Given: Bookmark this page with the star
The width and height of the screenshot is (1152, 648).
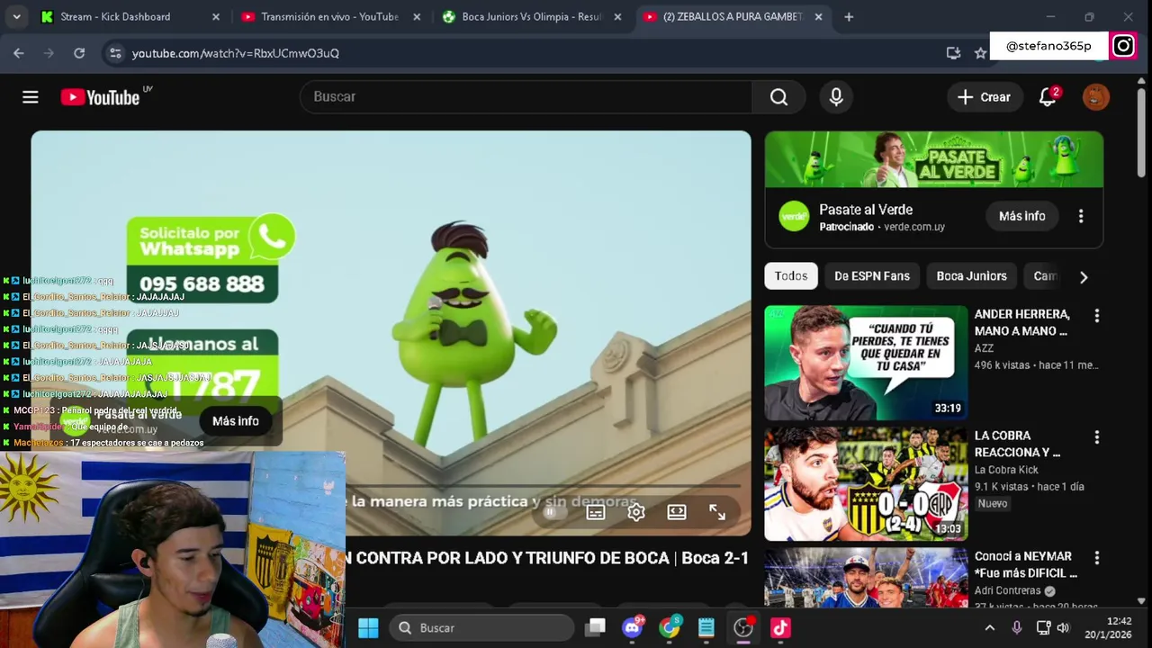Looking at the screenshot, I should tap(980, 53).
